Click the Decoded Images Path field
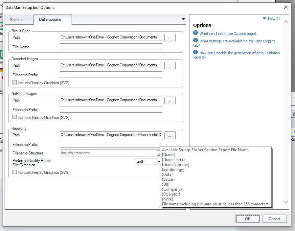 point(111,65)
